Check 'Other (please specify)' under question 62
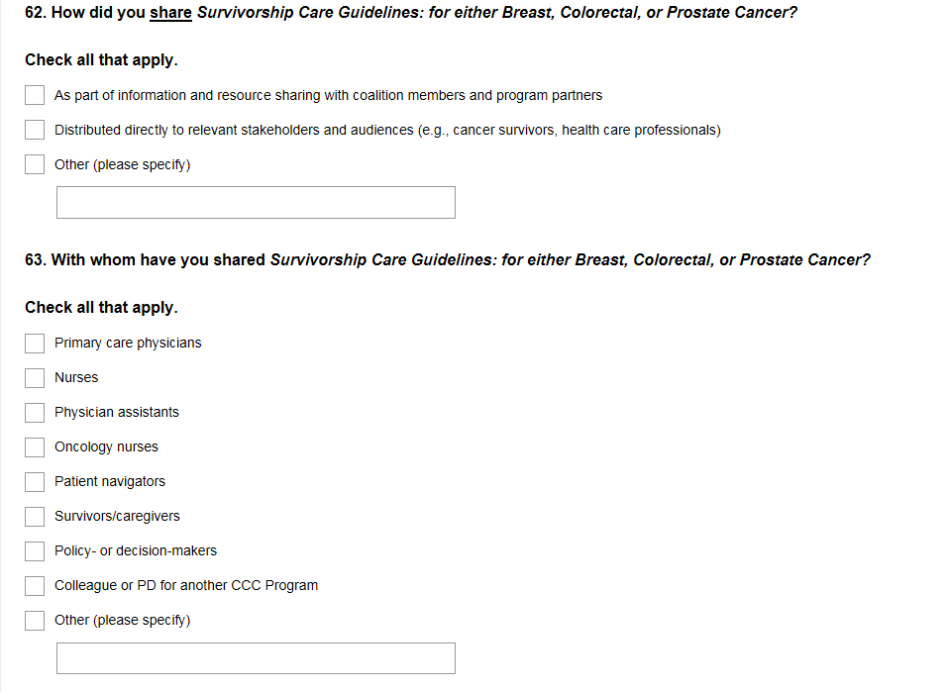Screen dimensions: 949x692 35,164
